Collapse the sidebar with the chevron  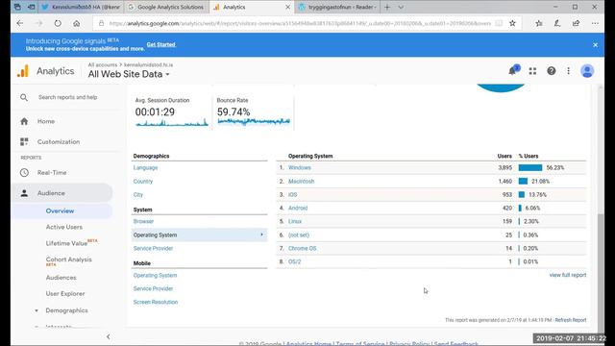(x=109, y=336)
